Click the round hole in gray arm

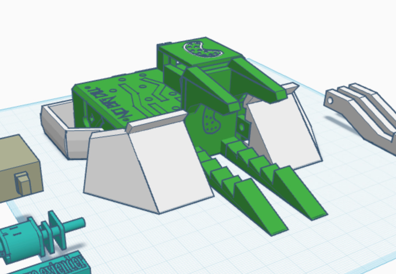click(331, 101)
